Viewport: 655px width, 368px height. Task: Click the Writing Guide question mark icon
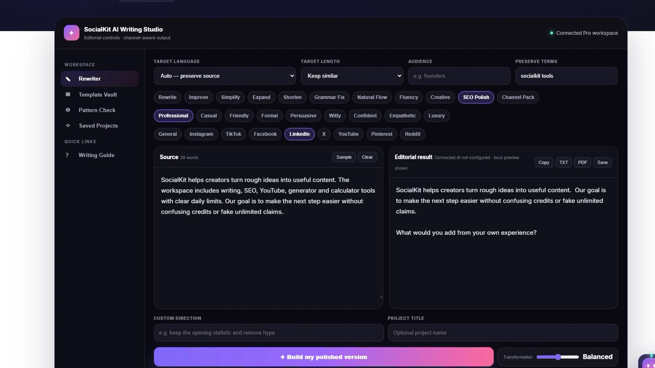click(x=67, y=155)
